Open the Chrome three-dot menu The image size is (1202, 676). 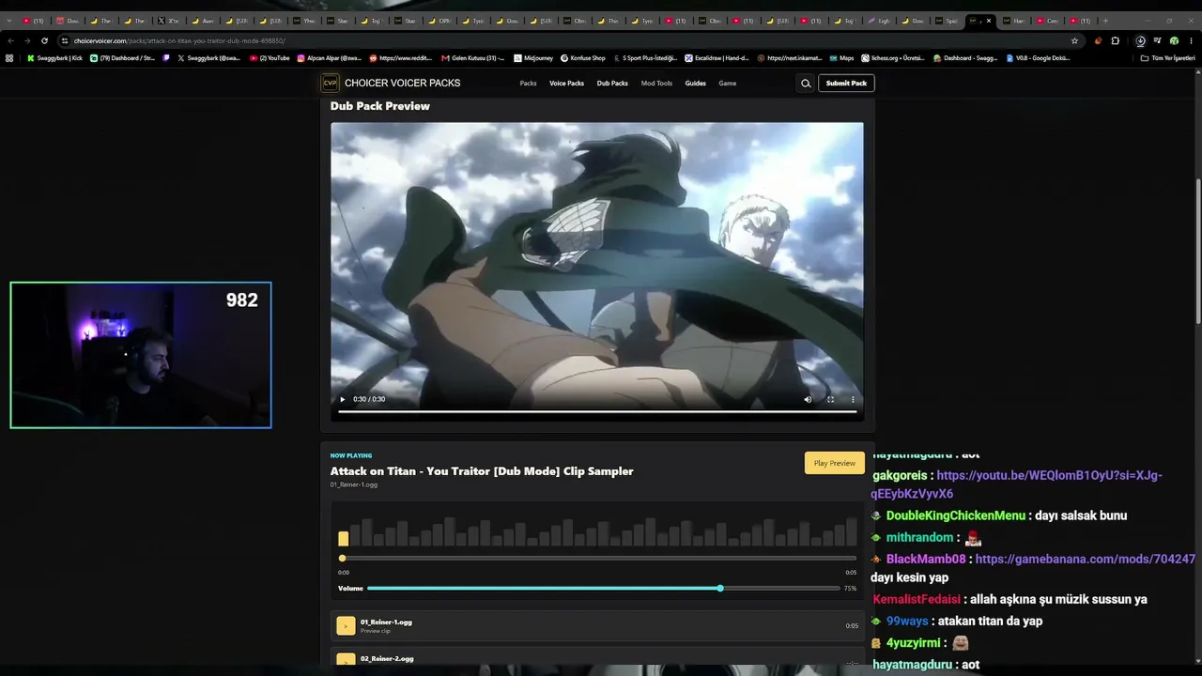(x=1191, y=40)
